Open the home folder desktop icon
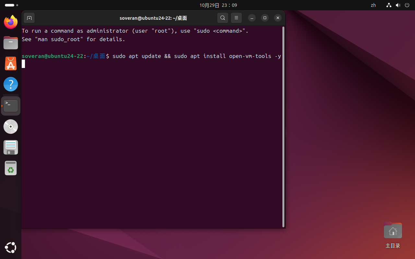 pyautogui.click(x=393, y=231)
